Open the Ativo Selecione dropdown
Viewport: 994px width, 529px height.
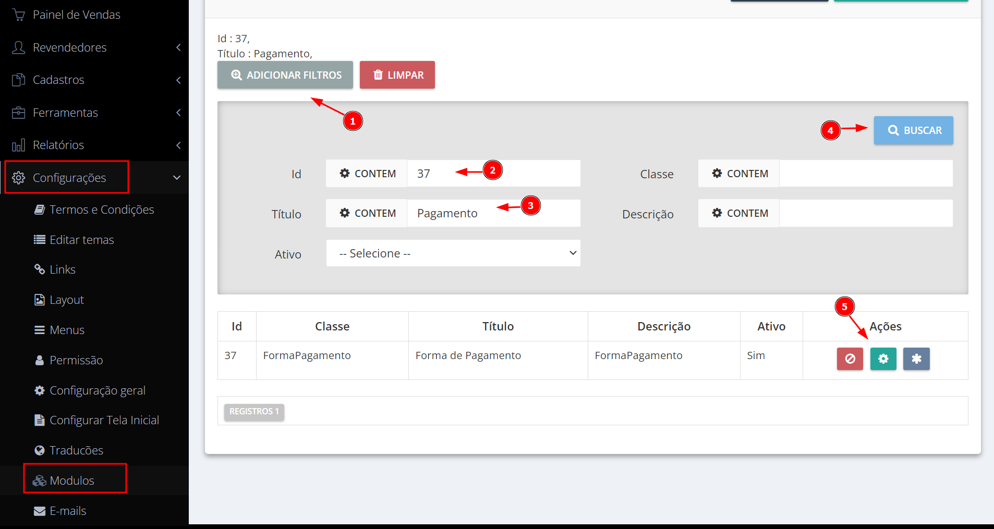pos(453,253)
